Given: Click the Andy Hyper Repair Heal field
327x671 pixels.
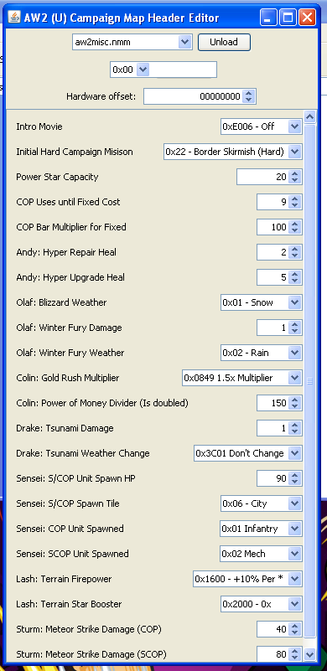Looking at the screenshot, I should tap(272, 252).
